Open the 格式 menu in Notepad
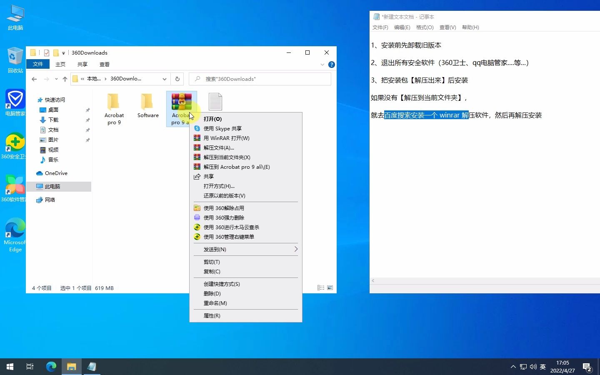This screenshot has height=375, width=600. [x=424, y=27]
